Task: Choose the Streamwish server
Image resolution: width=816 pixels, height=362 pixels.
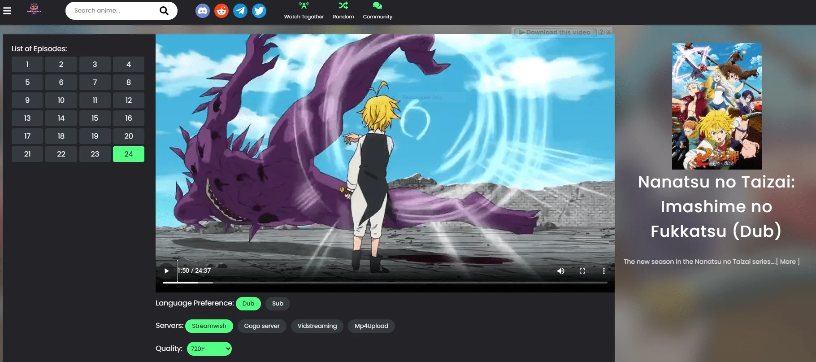Action: (x=209, y=326)
